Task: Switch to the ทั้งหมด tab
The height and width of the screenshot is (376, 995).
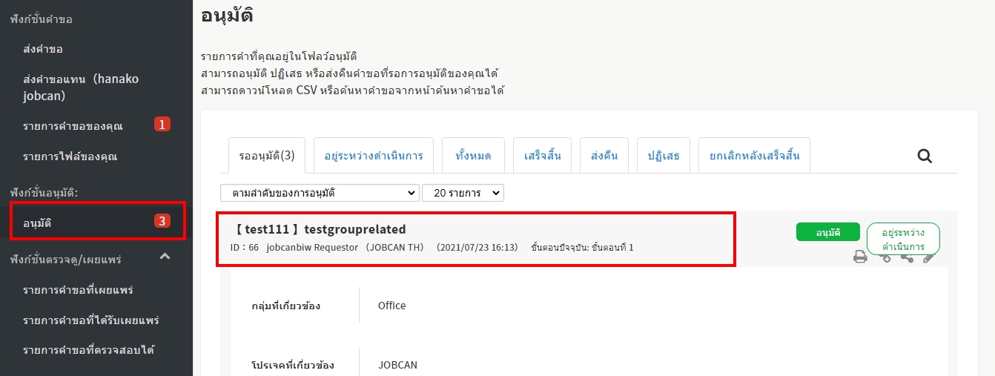Action: point(474,156)
